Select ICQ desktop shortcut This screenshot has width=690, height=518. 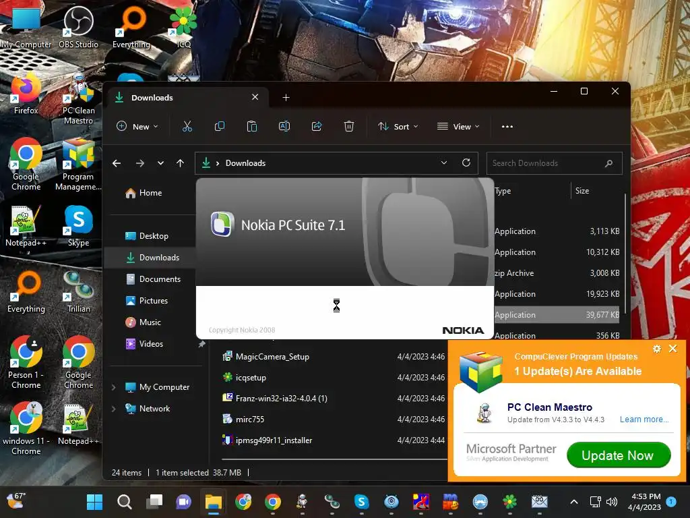[183, 28]
